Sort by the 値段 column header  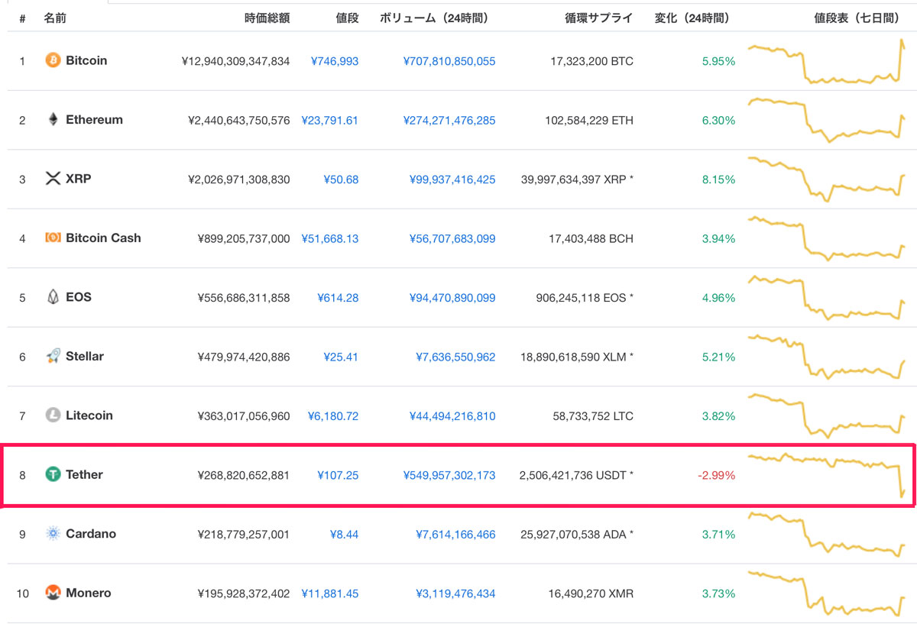pyautogui.click(x=347, y=18)
